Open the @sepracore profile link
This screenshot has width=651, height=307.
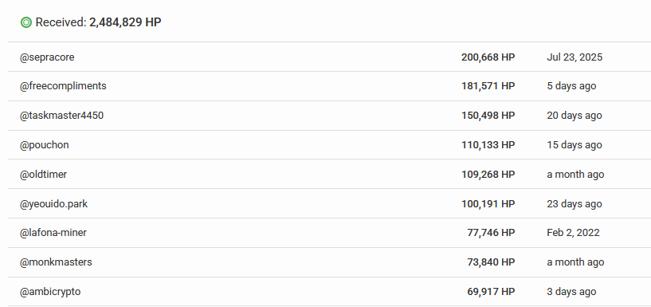[x=47, y=57]
